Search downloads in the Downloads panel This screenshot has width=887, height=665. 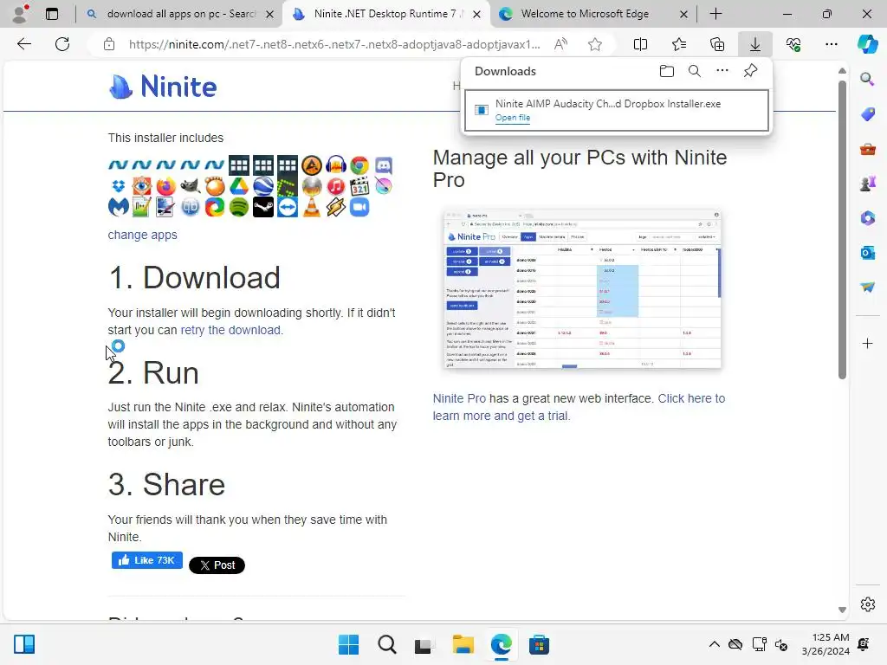(694, 71)
